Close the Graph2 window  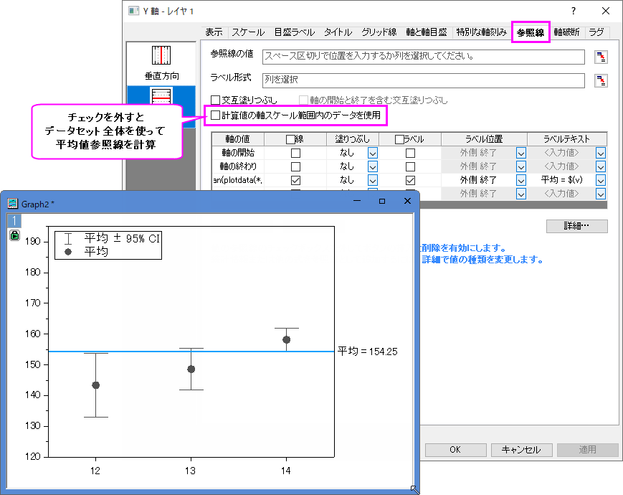pos(407,201)
